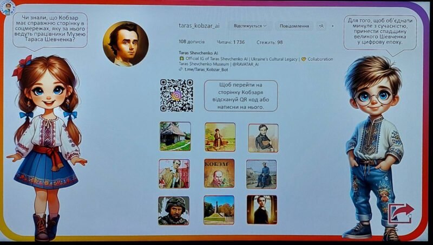Click the taras_kobzar_ai username
The height and width of the screenshot is (245, 433).
point(199,26)
